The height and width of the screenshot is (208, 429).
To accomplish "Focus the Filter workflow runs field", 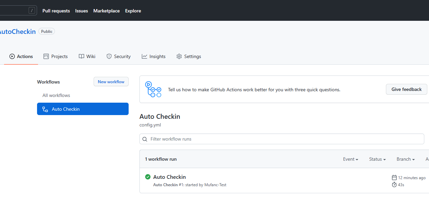I will (282, 139).
